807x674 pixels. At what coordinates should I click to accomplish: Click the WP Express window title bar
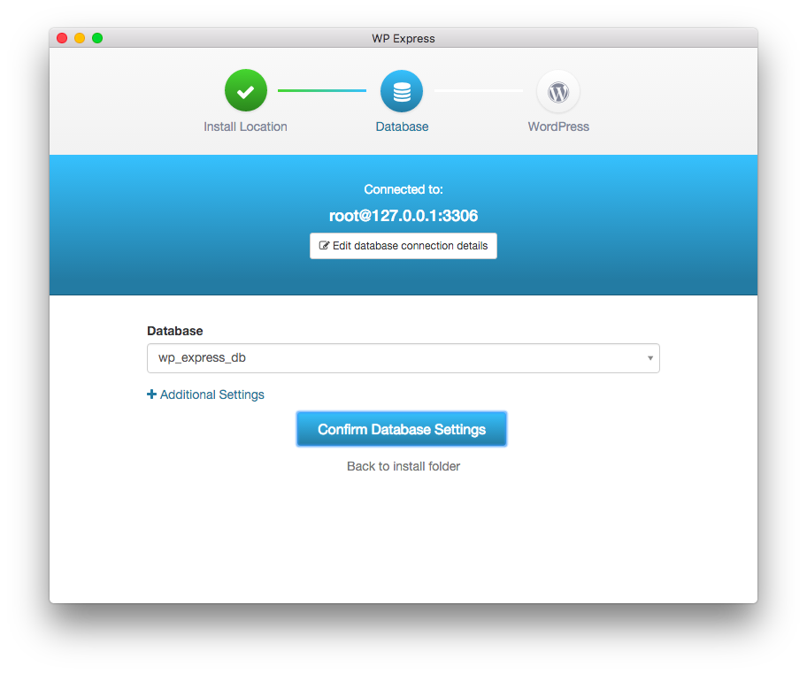click(x=403, y=38)
